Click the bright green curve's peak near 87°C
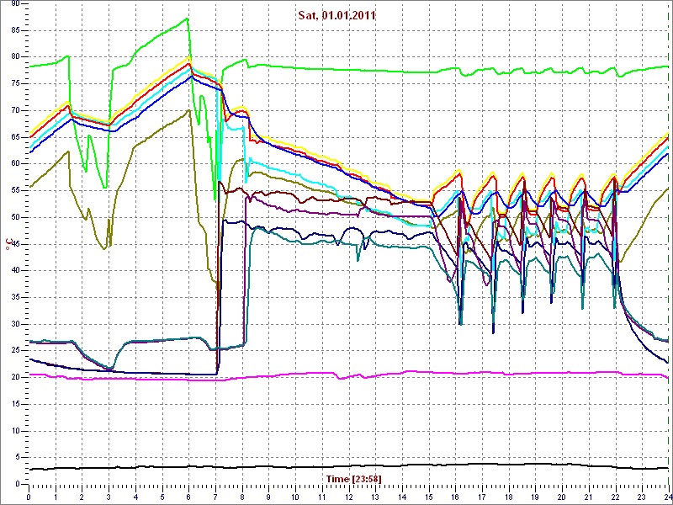This screenshot has height=505, width=673. [188, 19]
